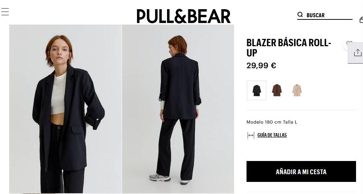The height and width of the screenshot is (194, 363).
Task: Open the Guía de Tallas link
Action: (x=272, y=135)
